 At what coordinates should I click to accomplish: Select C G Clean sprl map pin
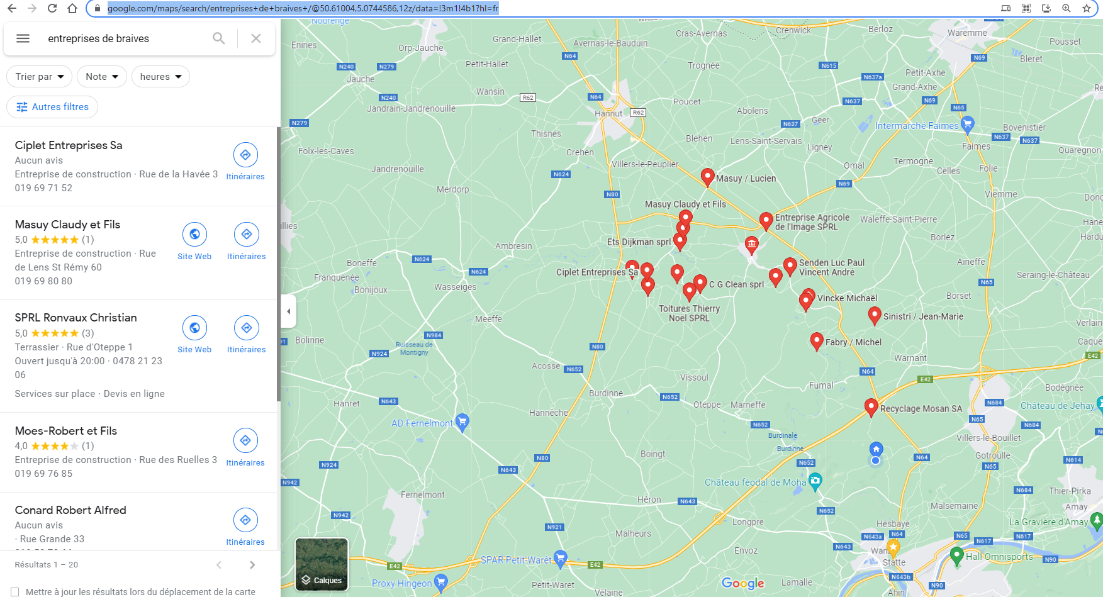pyautogui.click(x=700, y=284)
